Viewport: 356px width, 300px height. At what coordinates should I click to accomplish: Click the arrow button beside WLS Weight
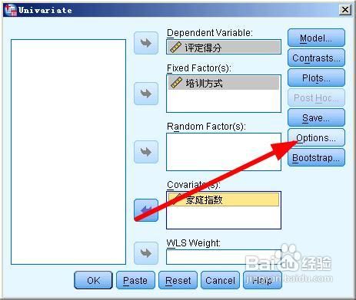[146, 253]
